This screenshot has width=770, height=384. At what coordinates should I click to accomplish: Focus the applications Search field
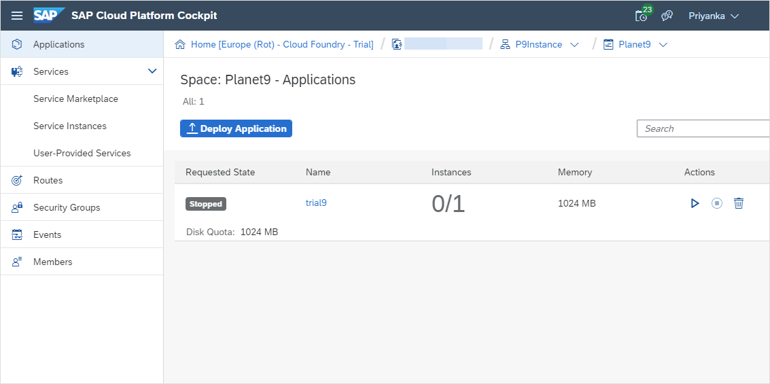coord(703,128)
